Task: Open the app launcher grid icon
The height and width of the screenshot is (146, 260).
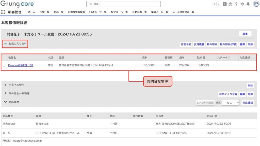Action: point(3,12)
